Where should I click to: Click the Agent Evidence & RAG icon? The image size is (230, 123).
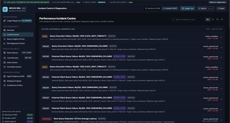click(5, 76)
